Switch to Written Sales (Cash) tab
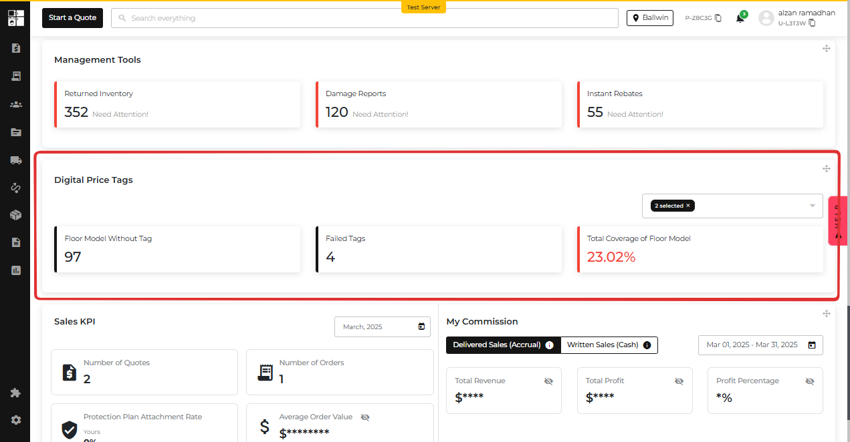 [609, 345]
